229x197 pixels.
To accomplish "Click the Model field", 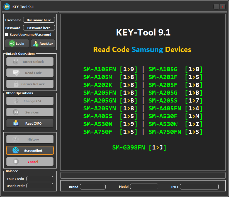I will pos(144,187).
